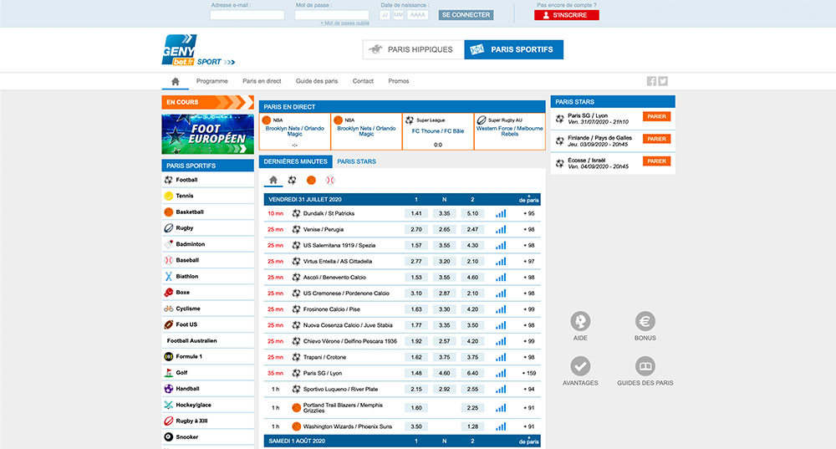The height and width of the screenshot is (449, 836).
Task: Open Handball in the sports sidebar
Action: [x=208, y=389]
